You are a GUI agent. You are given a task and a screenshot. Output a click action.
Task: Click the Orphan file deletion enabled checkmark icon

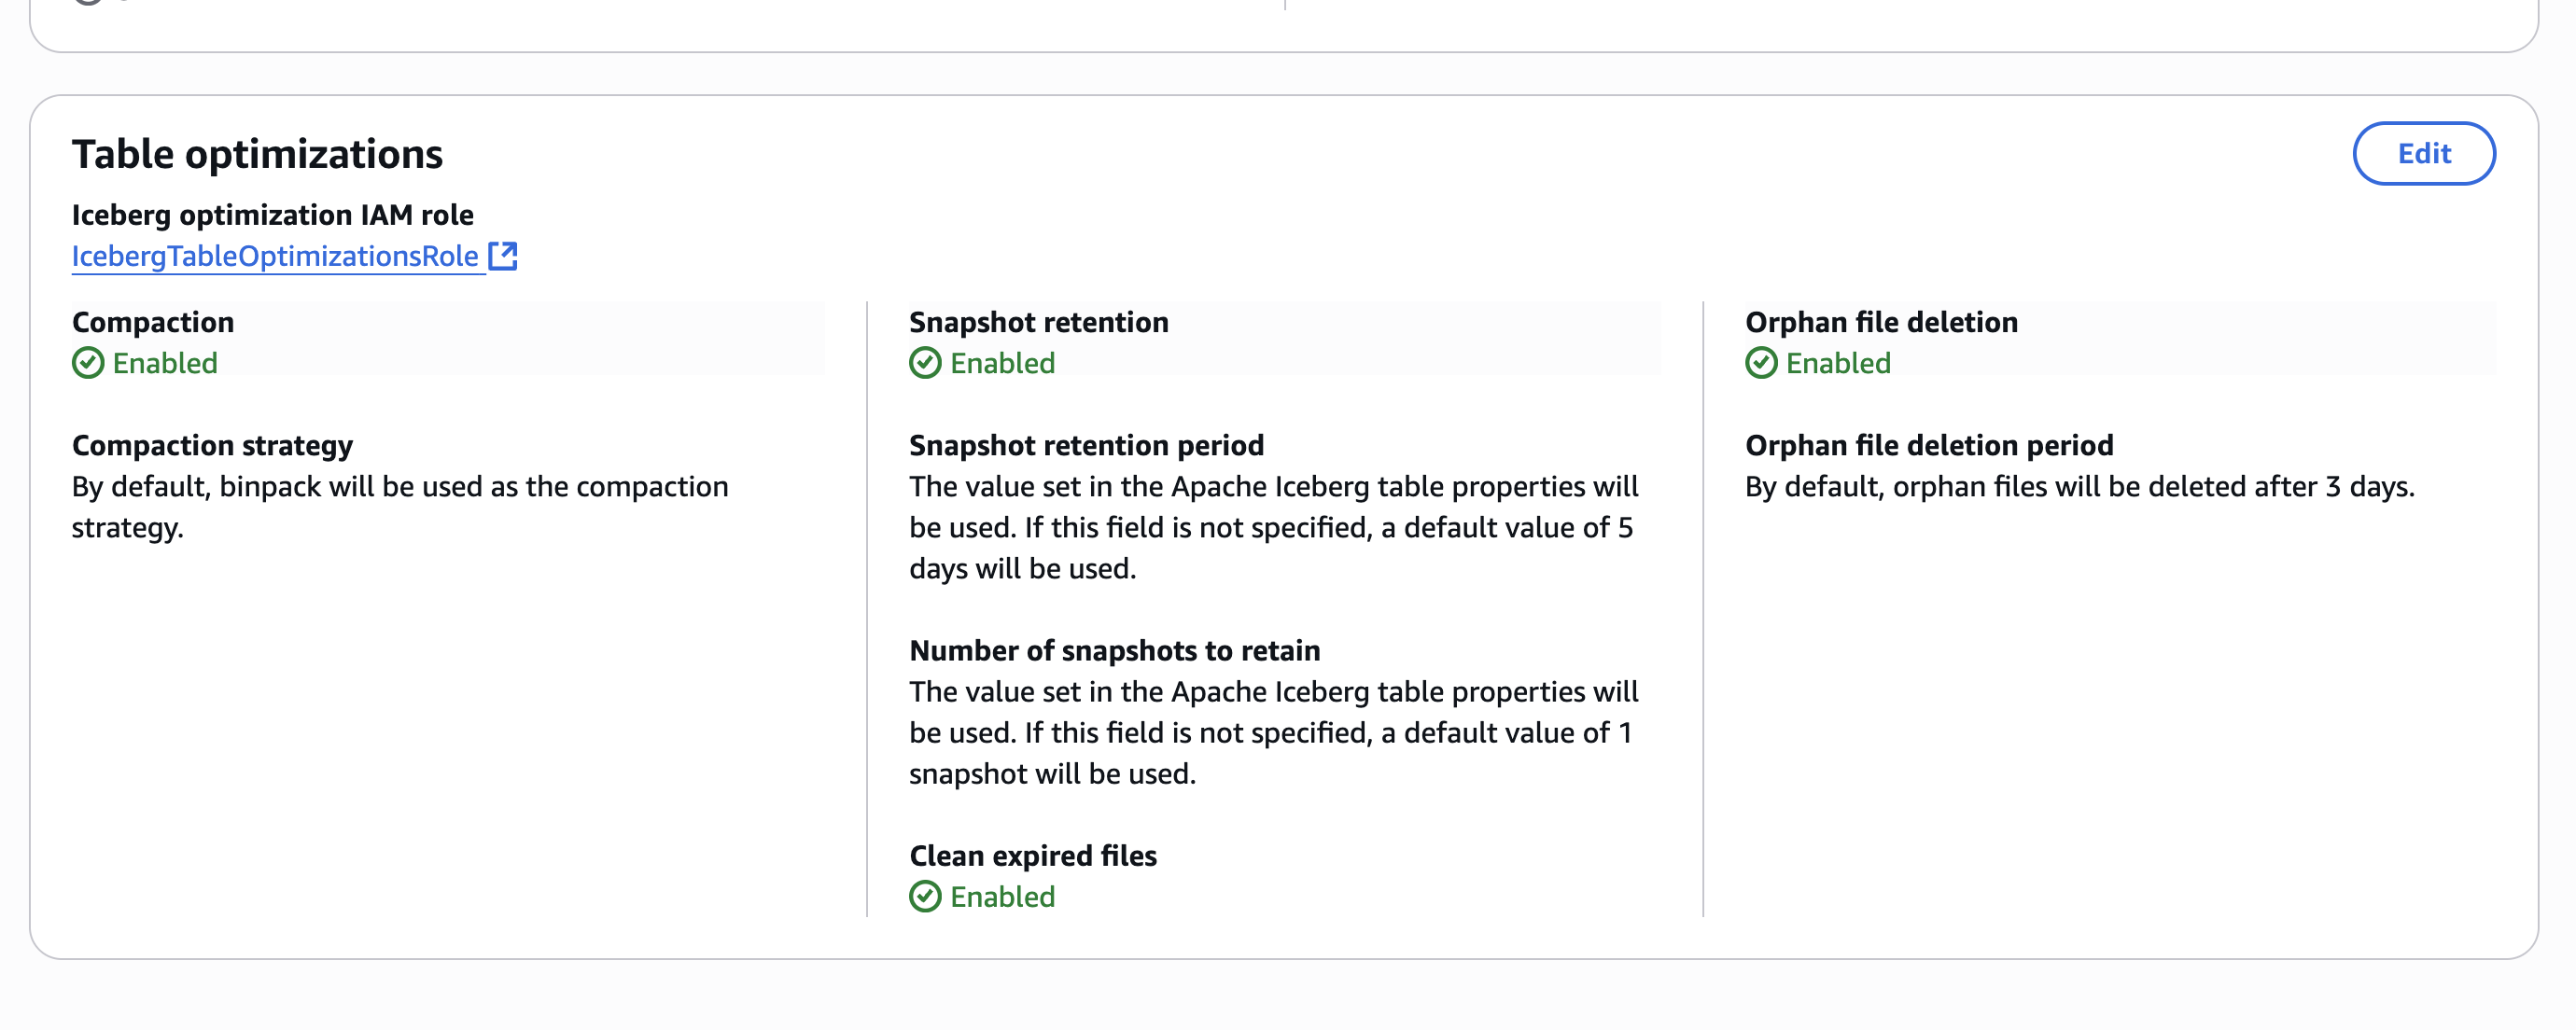[x=1761, y=363]
